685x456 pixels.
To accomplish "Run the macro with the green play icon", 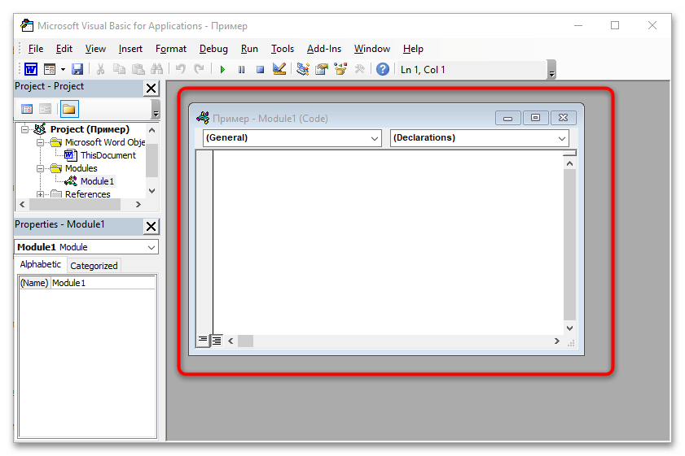I will point(222,70).
